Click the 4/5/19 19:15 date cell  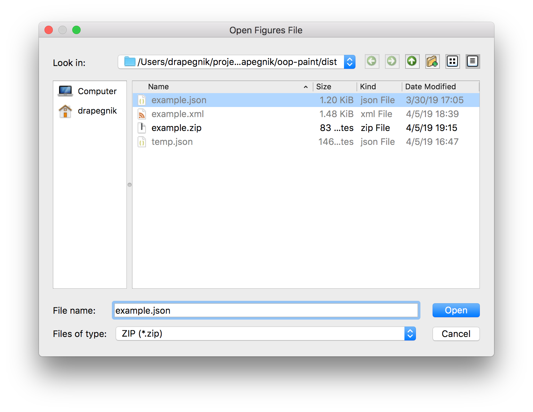coord(432,128)
